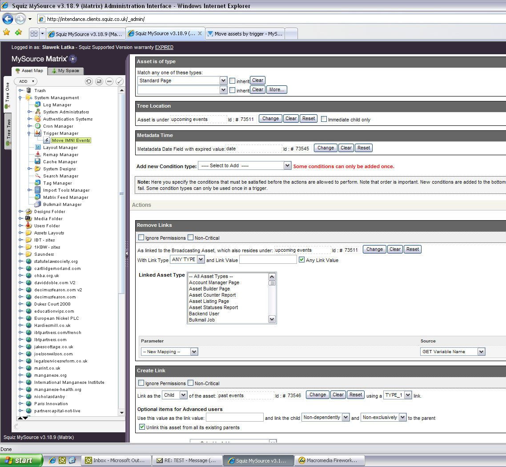Click the browser Forward arrow button

pyautogui.click(x=20, y=19)
